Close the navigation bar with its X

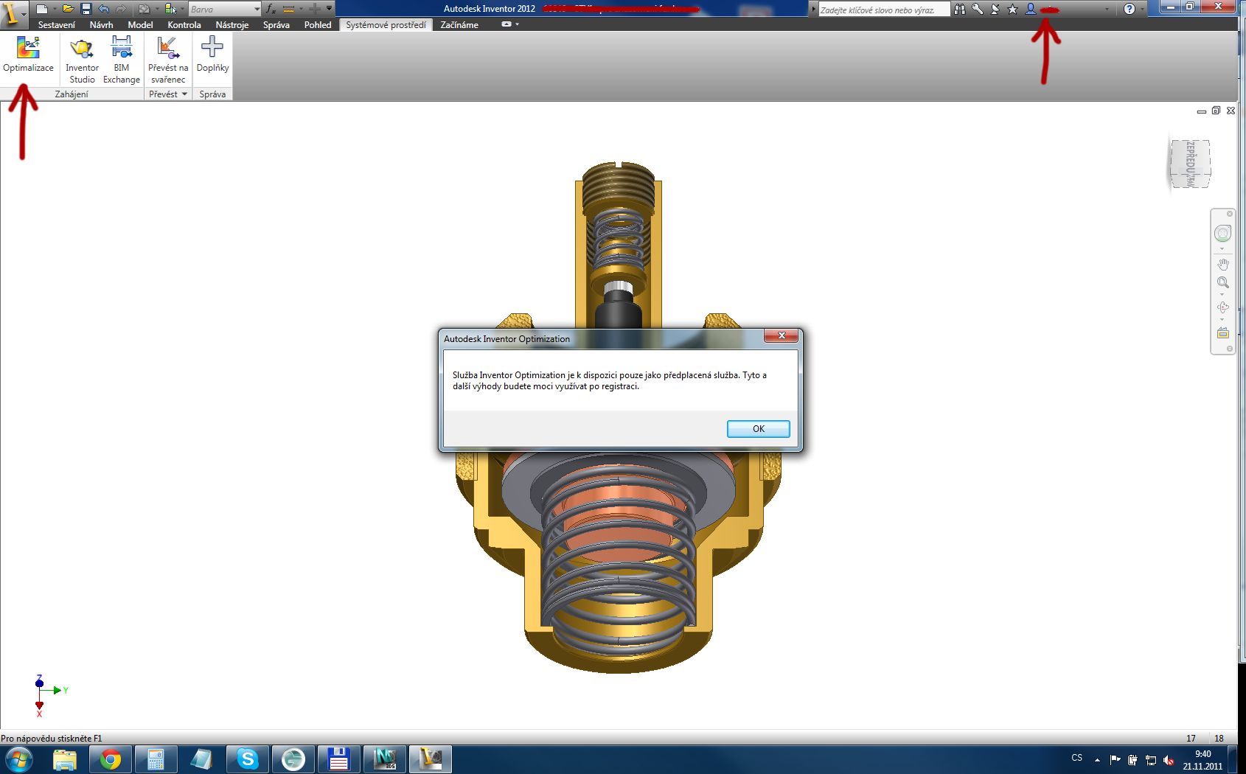[1229, 214]
